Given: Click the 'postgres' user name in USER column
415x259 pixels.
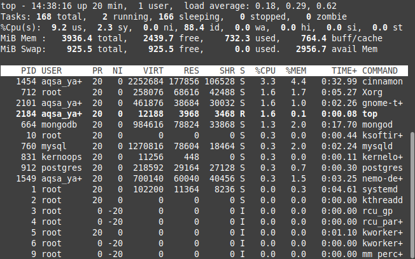Looking at the screenshot, I should pos(62,168).
